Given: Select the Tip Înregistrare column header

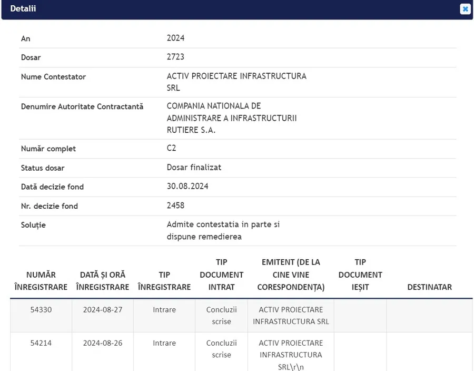Looking at the screenshot, I should click(x=164, y=281).
